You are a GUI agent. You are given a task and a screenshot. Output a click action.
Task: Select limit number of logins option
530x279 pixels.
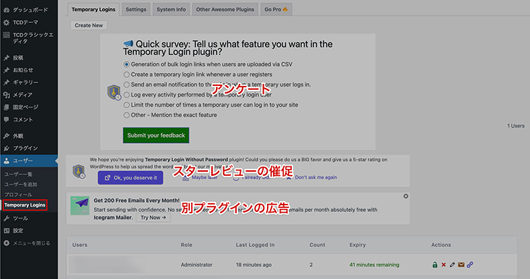[126, 105]
